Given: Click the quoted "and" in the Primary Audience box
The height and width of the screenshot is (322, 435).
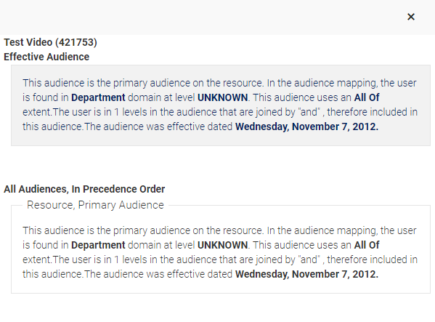Looking at the screenshot, I should click(309, 259).
